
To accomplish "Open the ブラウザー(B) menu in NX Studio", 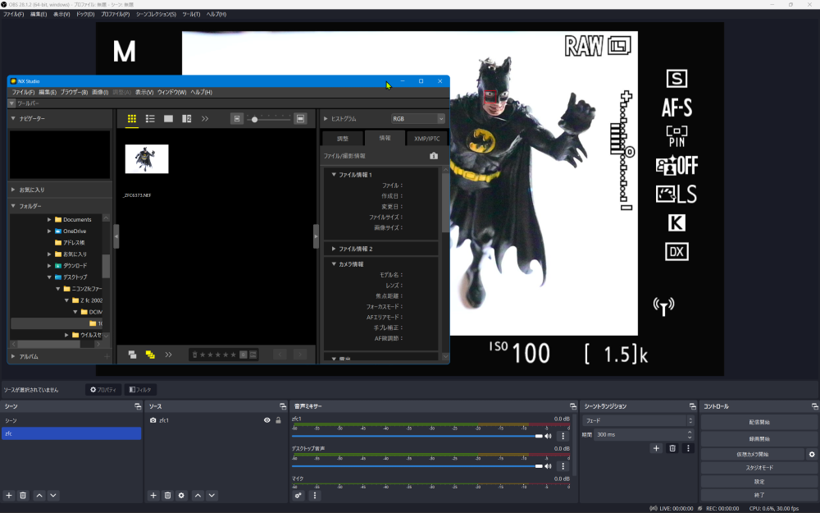I will pos(74,92).
